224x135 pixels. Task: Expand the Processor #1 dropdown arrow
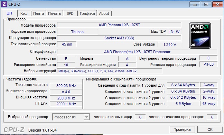tap(86, 117)
